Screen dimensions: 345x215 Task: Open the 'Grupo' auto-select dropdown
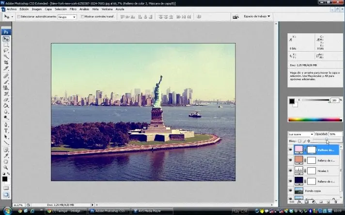(67, 16)
